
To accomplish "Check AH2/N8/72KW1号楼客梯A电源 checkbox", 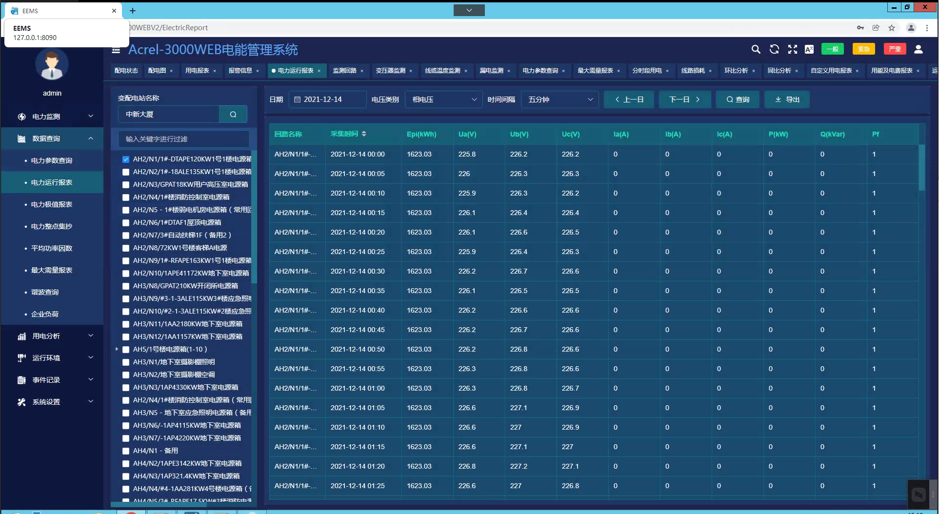I will 126,248.
